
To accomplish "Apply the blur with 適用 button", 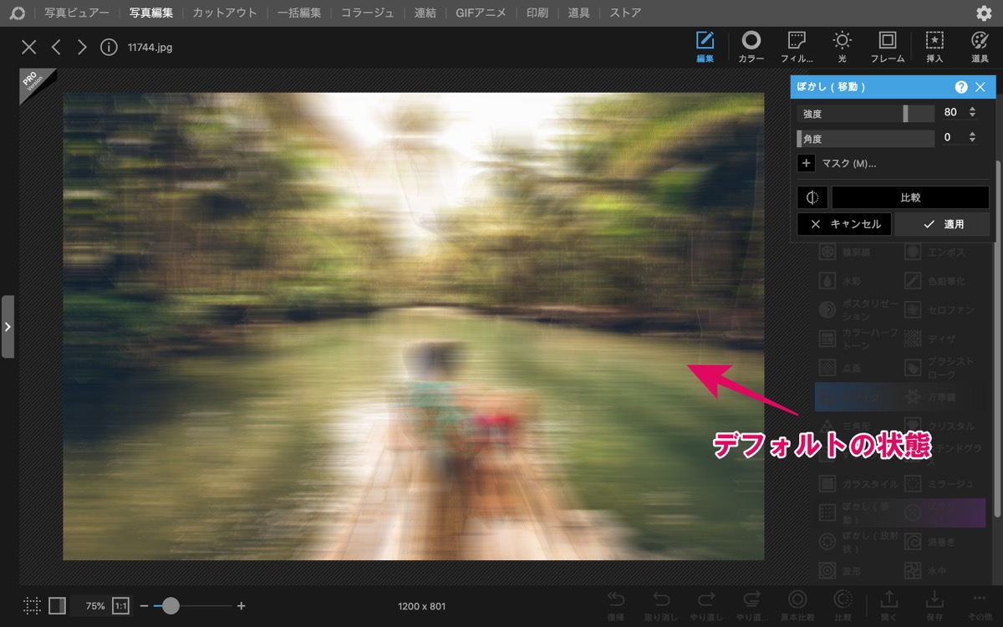I will (x=942, y=224).
